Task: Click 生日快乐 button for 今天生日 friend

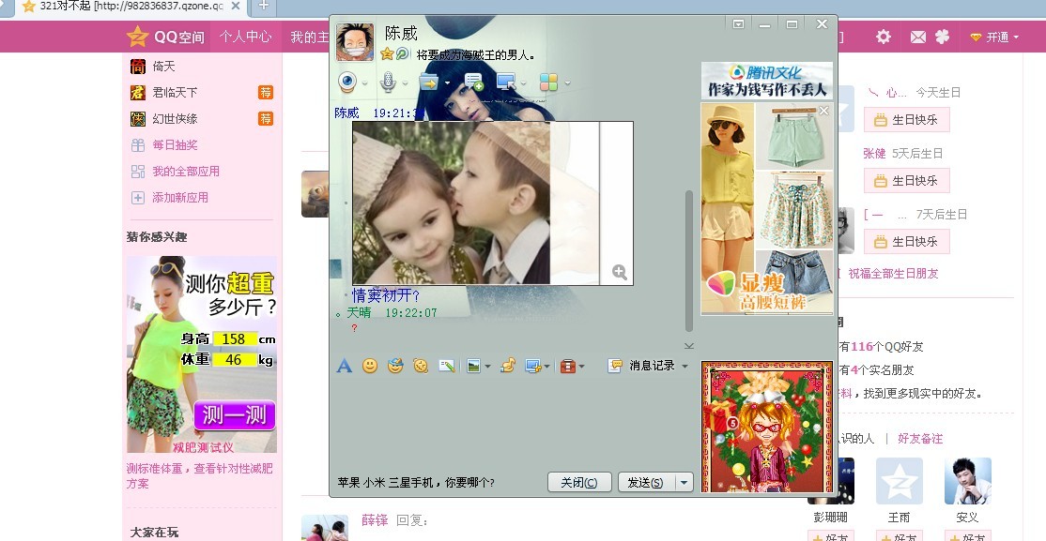Action: [x=907, y=120]
